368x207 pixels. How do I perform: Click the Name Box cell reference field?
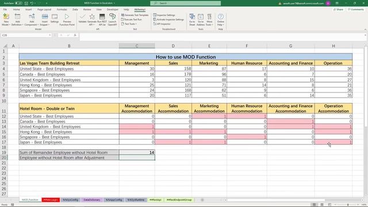[25, 35]
